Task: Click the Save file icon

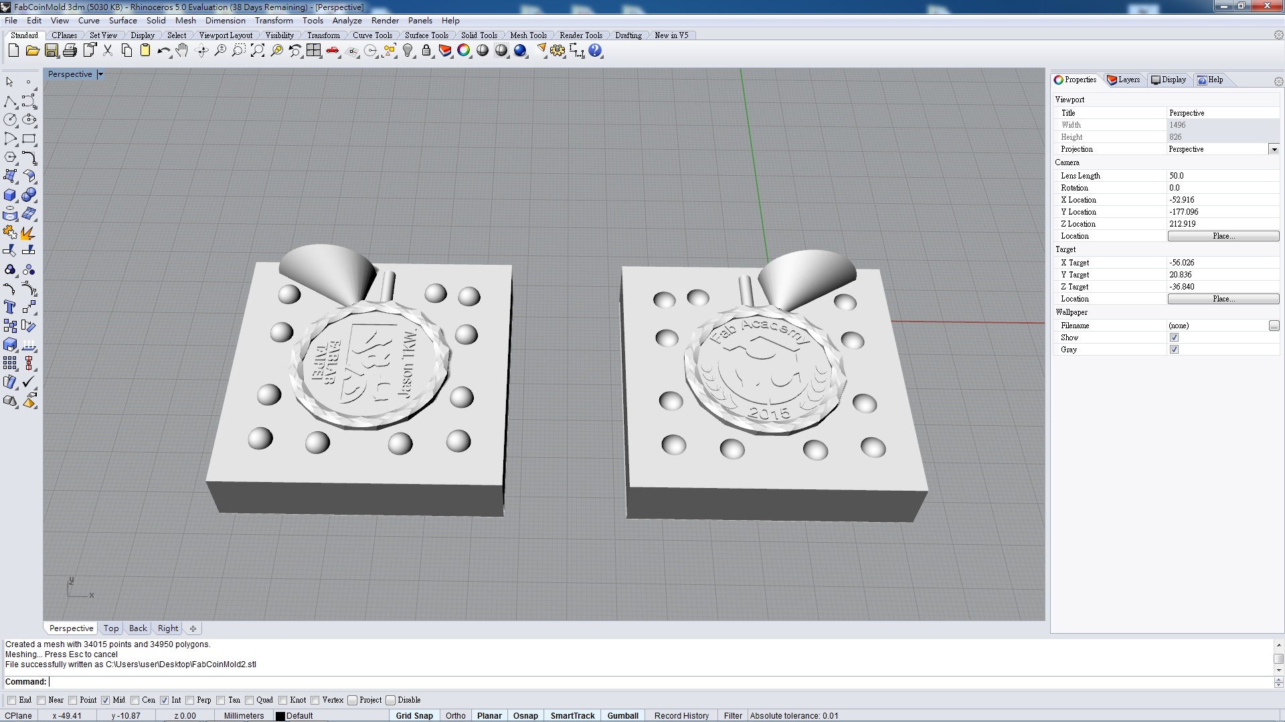Action: click(51, 51)
